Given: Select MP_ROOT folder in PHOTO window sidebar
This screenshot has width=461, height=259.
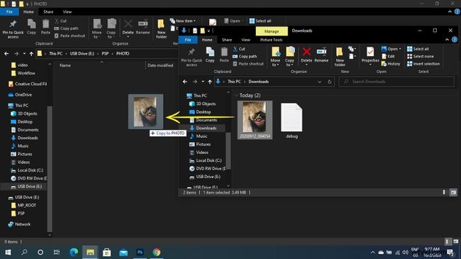Looking at the screenshot, I should (23, 206).
